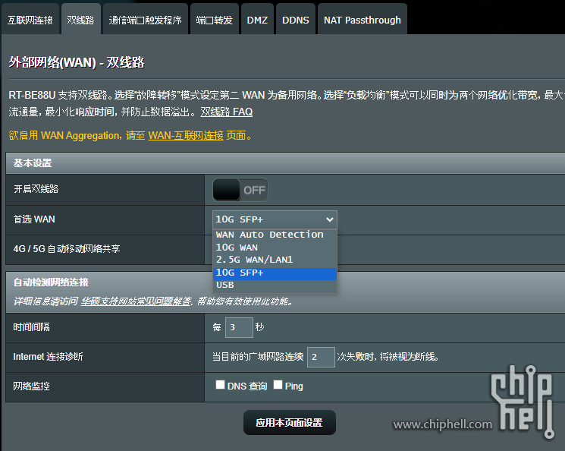Click the failure count input field
Screen dimensions: 565x451
point(321,357)
